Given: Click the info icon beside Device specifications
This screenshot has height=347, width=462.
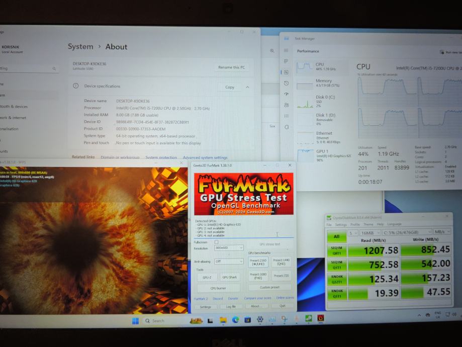Looking at the screenshot, I should [76, 86].
